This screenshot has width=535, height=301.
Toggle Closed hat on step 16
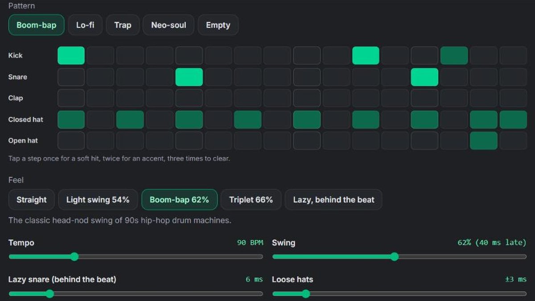point(513,120)
